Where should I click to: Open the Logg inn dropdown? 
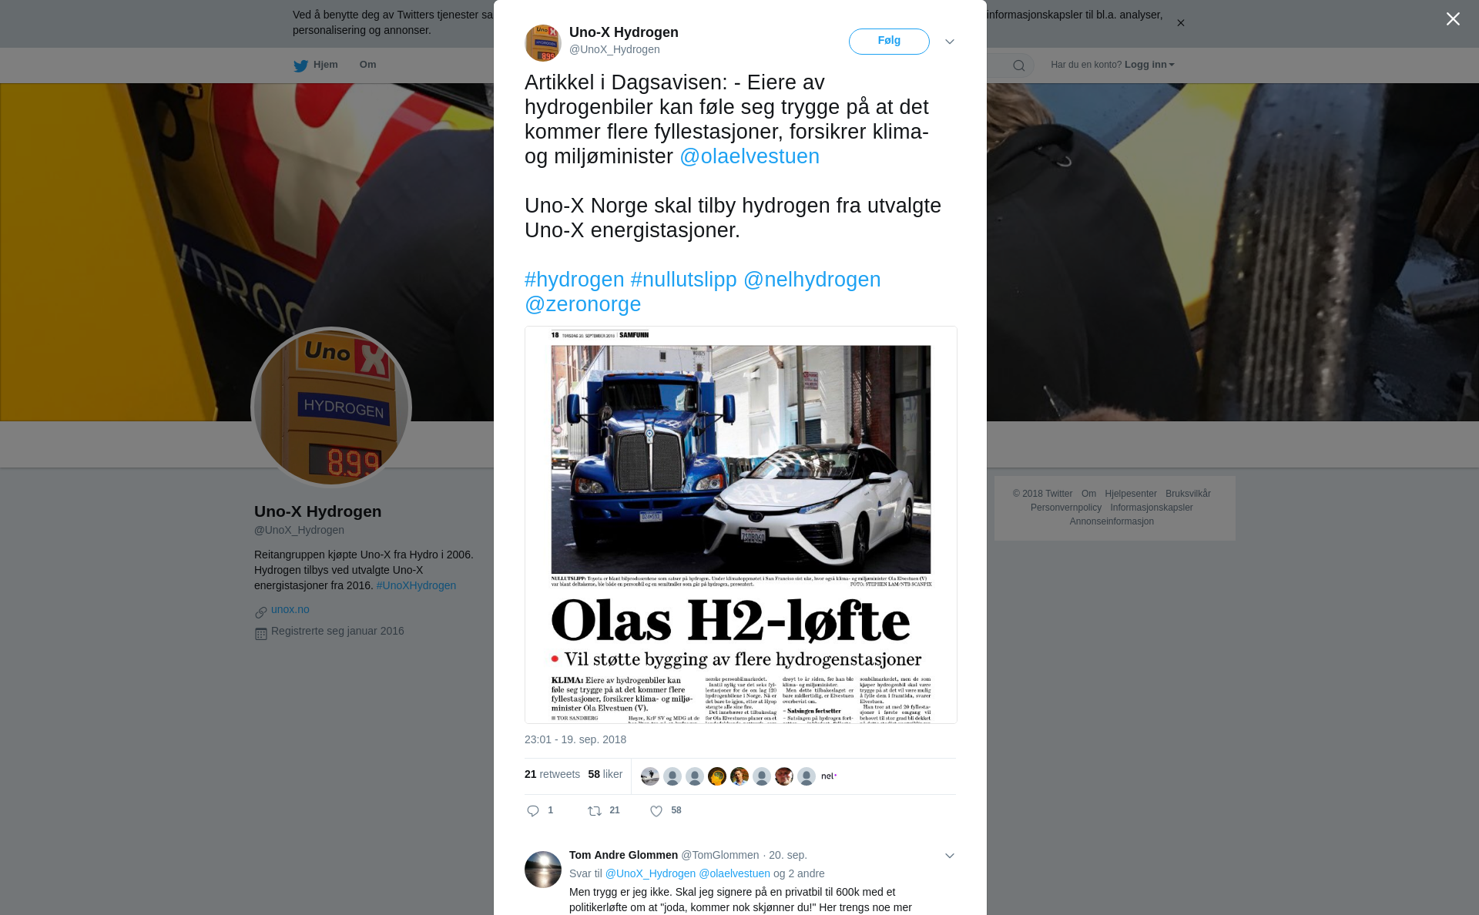[1149, 65]
